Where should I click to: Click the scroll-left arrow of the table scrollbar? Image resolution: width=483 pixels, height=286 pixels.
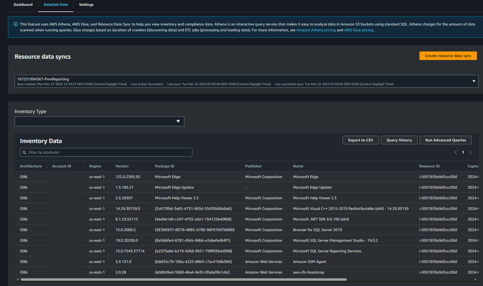18,279
